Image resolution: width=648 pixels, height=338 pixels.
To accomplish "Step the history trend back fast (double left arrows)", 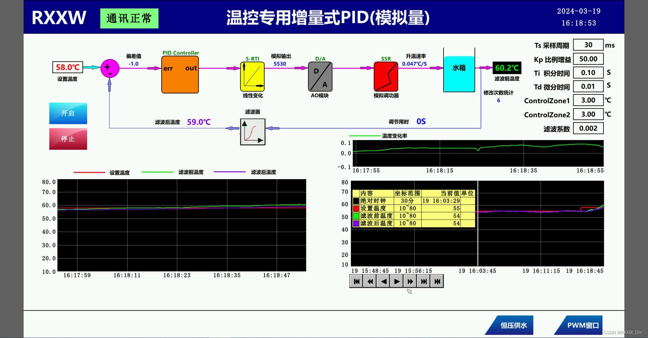I will (x=370, y=281).
